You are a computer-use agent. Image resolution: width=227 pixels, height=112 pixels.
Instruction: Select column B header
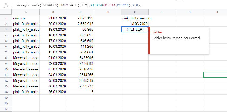pos(53,12)
